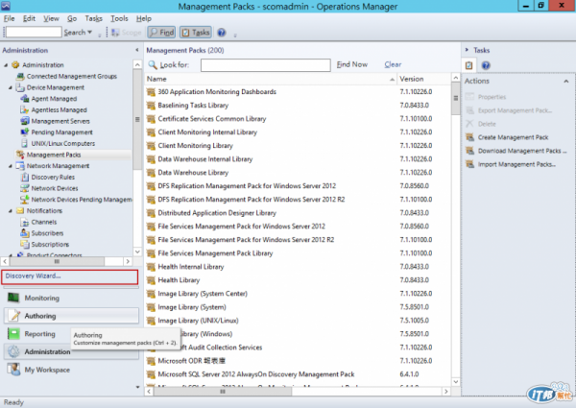The image size is (576, 408).
Task: Select Image Library (UNIX/Linux) row
Action: [298, 321]
